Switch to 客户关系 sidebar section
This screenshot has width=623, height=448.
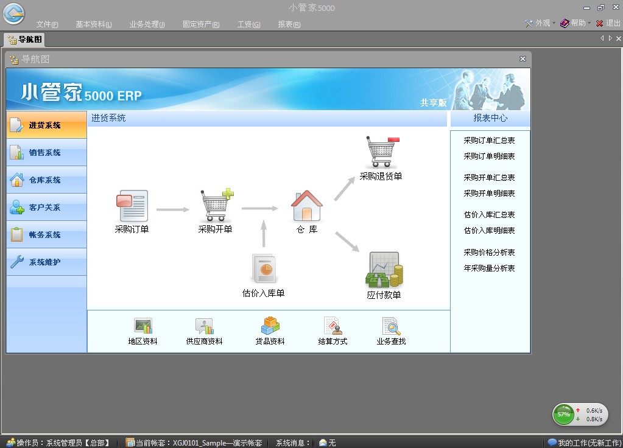coord(46,208)
